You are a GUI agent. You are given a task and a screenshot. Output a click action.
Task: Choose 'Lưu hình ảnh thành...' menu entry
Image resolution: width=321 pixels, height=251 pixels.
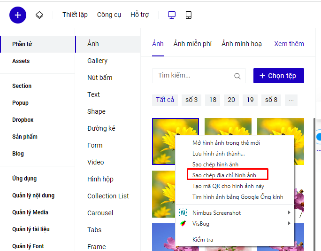tap(218, 153)
